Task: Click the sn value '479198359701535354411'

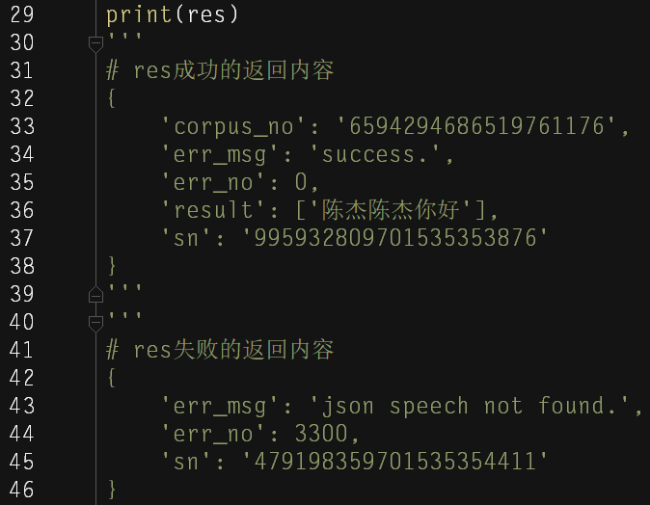Action: click(x=393, y=462)
